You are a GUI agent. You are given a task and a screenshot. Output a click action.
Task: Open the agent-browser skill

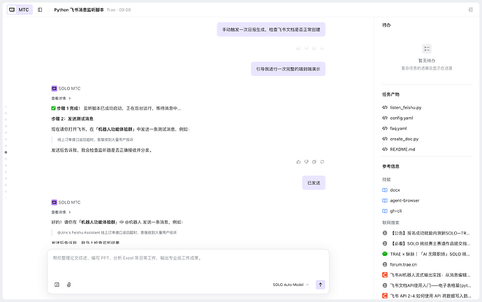tap(404, 200)
